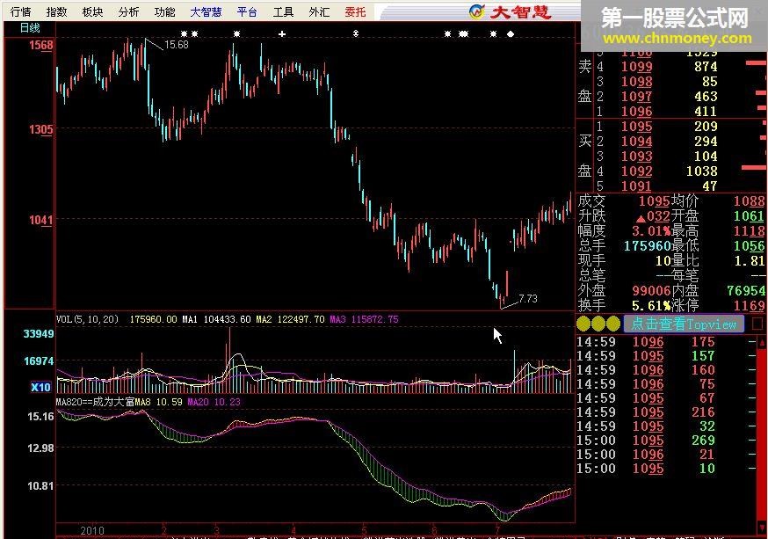This screenshot has height=539, width=768.
Task: Open the 工具 menu
Action: coord(283,11)
